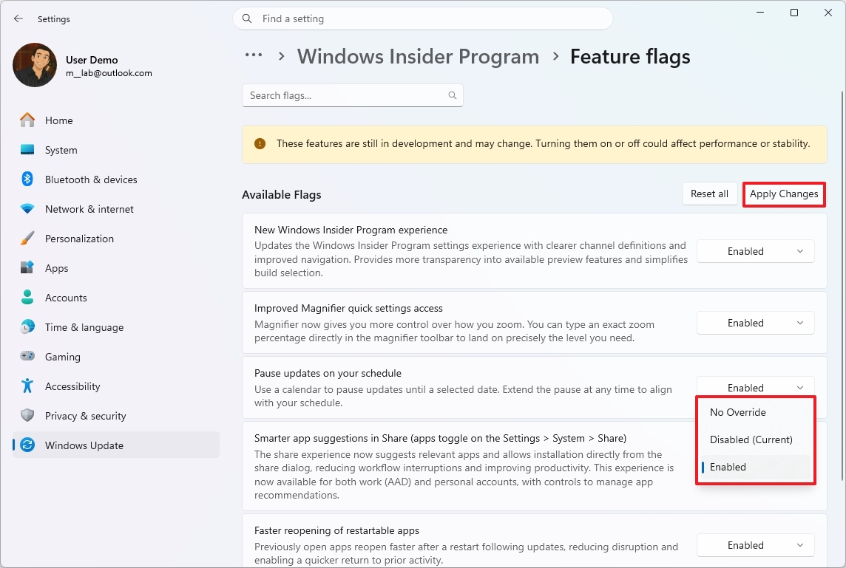846x568 pixels.
Task: Open Personalization settings page
Action: click(116, 239)
